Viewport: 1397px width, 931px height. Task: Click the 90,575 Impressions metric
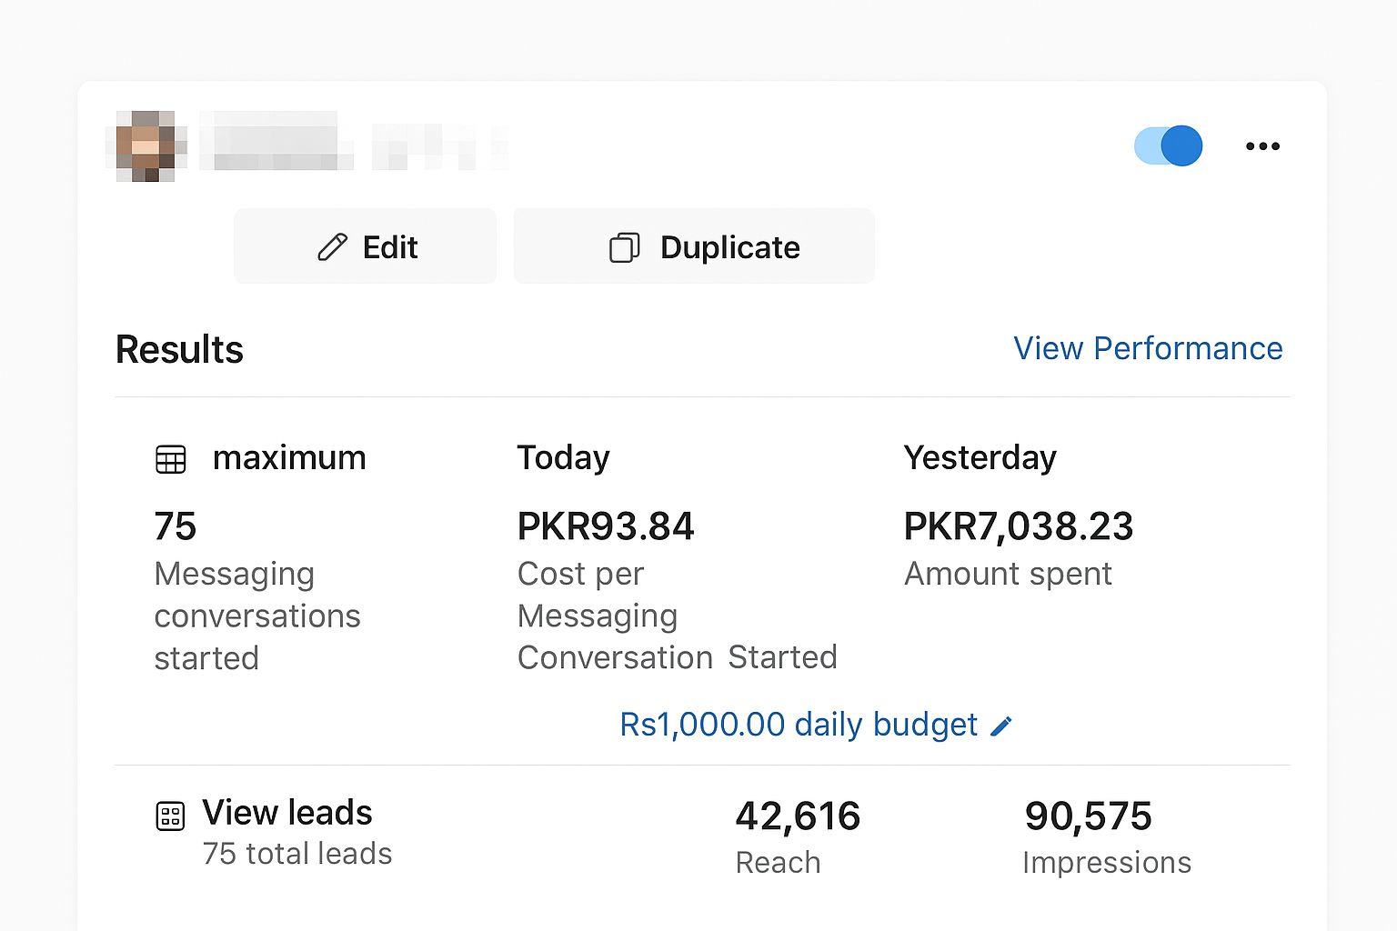(x=1088, y=816)
